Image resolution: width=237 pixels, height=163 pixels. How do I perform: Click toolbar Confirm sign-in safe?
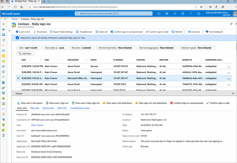pyautogui.click(x=157, y=32)
